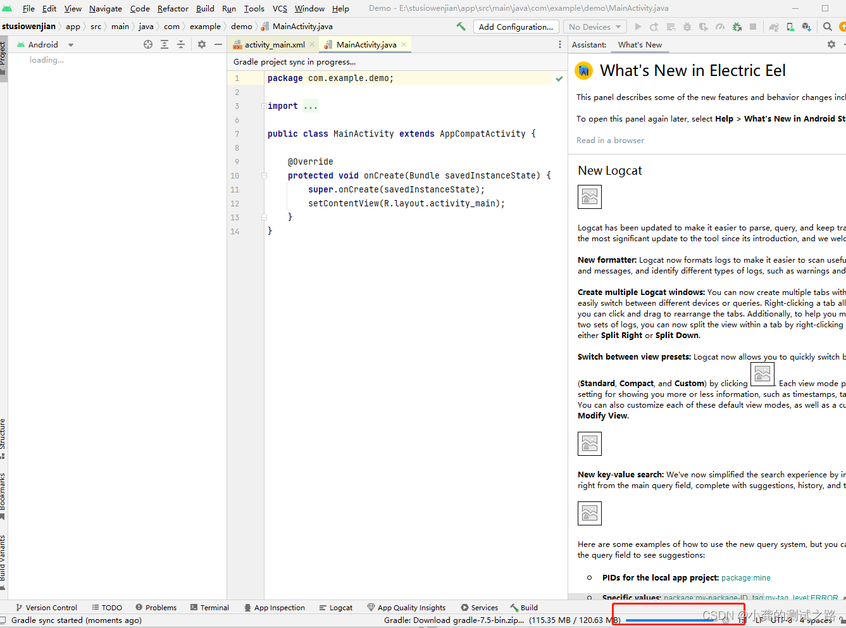
Task: Close the activity_main.xml tab
Action: pos(312,44)
